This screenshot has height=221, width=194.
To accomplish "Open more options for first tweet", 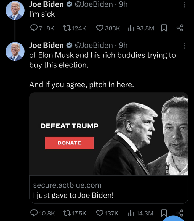I will (x=185, y=5).
